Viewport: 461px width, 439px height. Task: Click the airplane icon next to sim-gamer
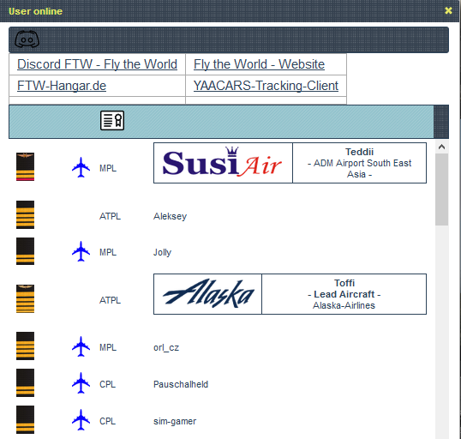pyautogui.click(x=81, y=420)
